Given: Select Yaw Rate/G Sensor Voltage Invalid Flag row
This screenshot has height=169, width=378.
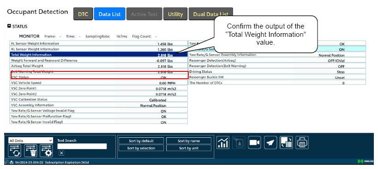Looking at the screenshot, I should (x=99, y=111).
